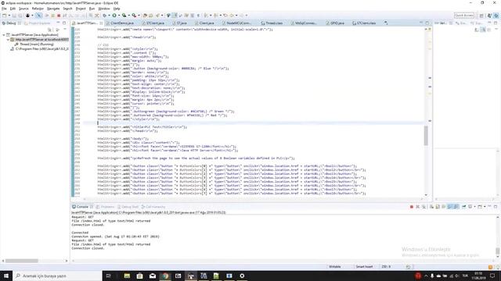Click Remove All Terminated Launches console icon

coord(424,207)
